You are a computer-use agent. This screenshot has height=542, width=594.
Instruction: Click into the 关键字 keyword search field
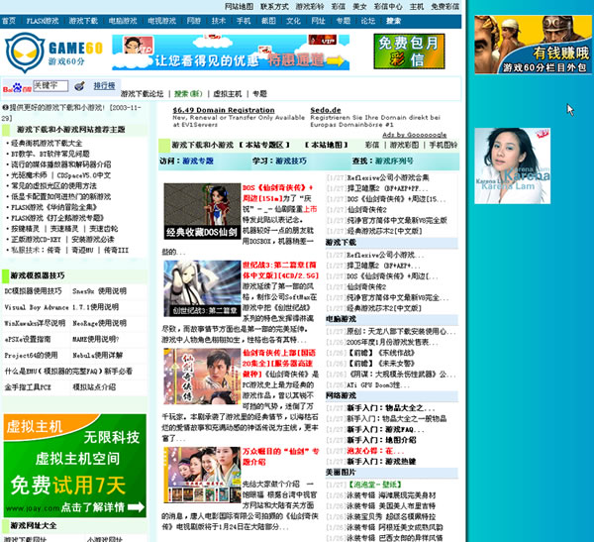[50, 86]
